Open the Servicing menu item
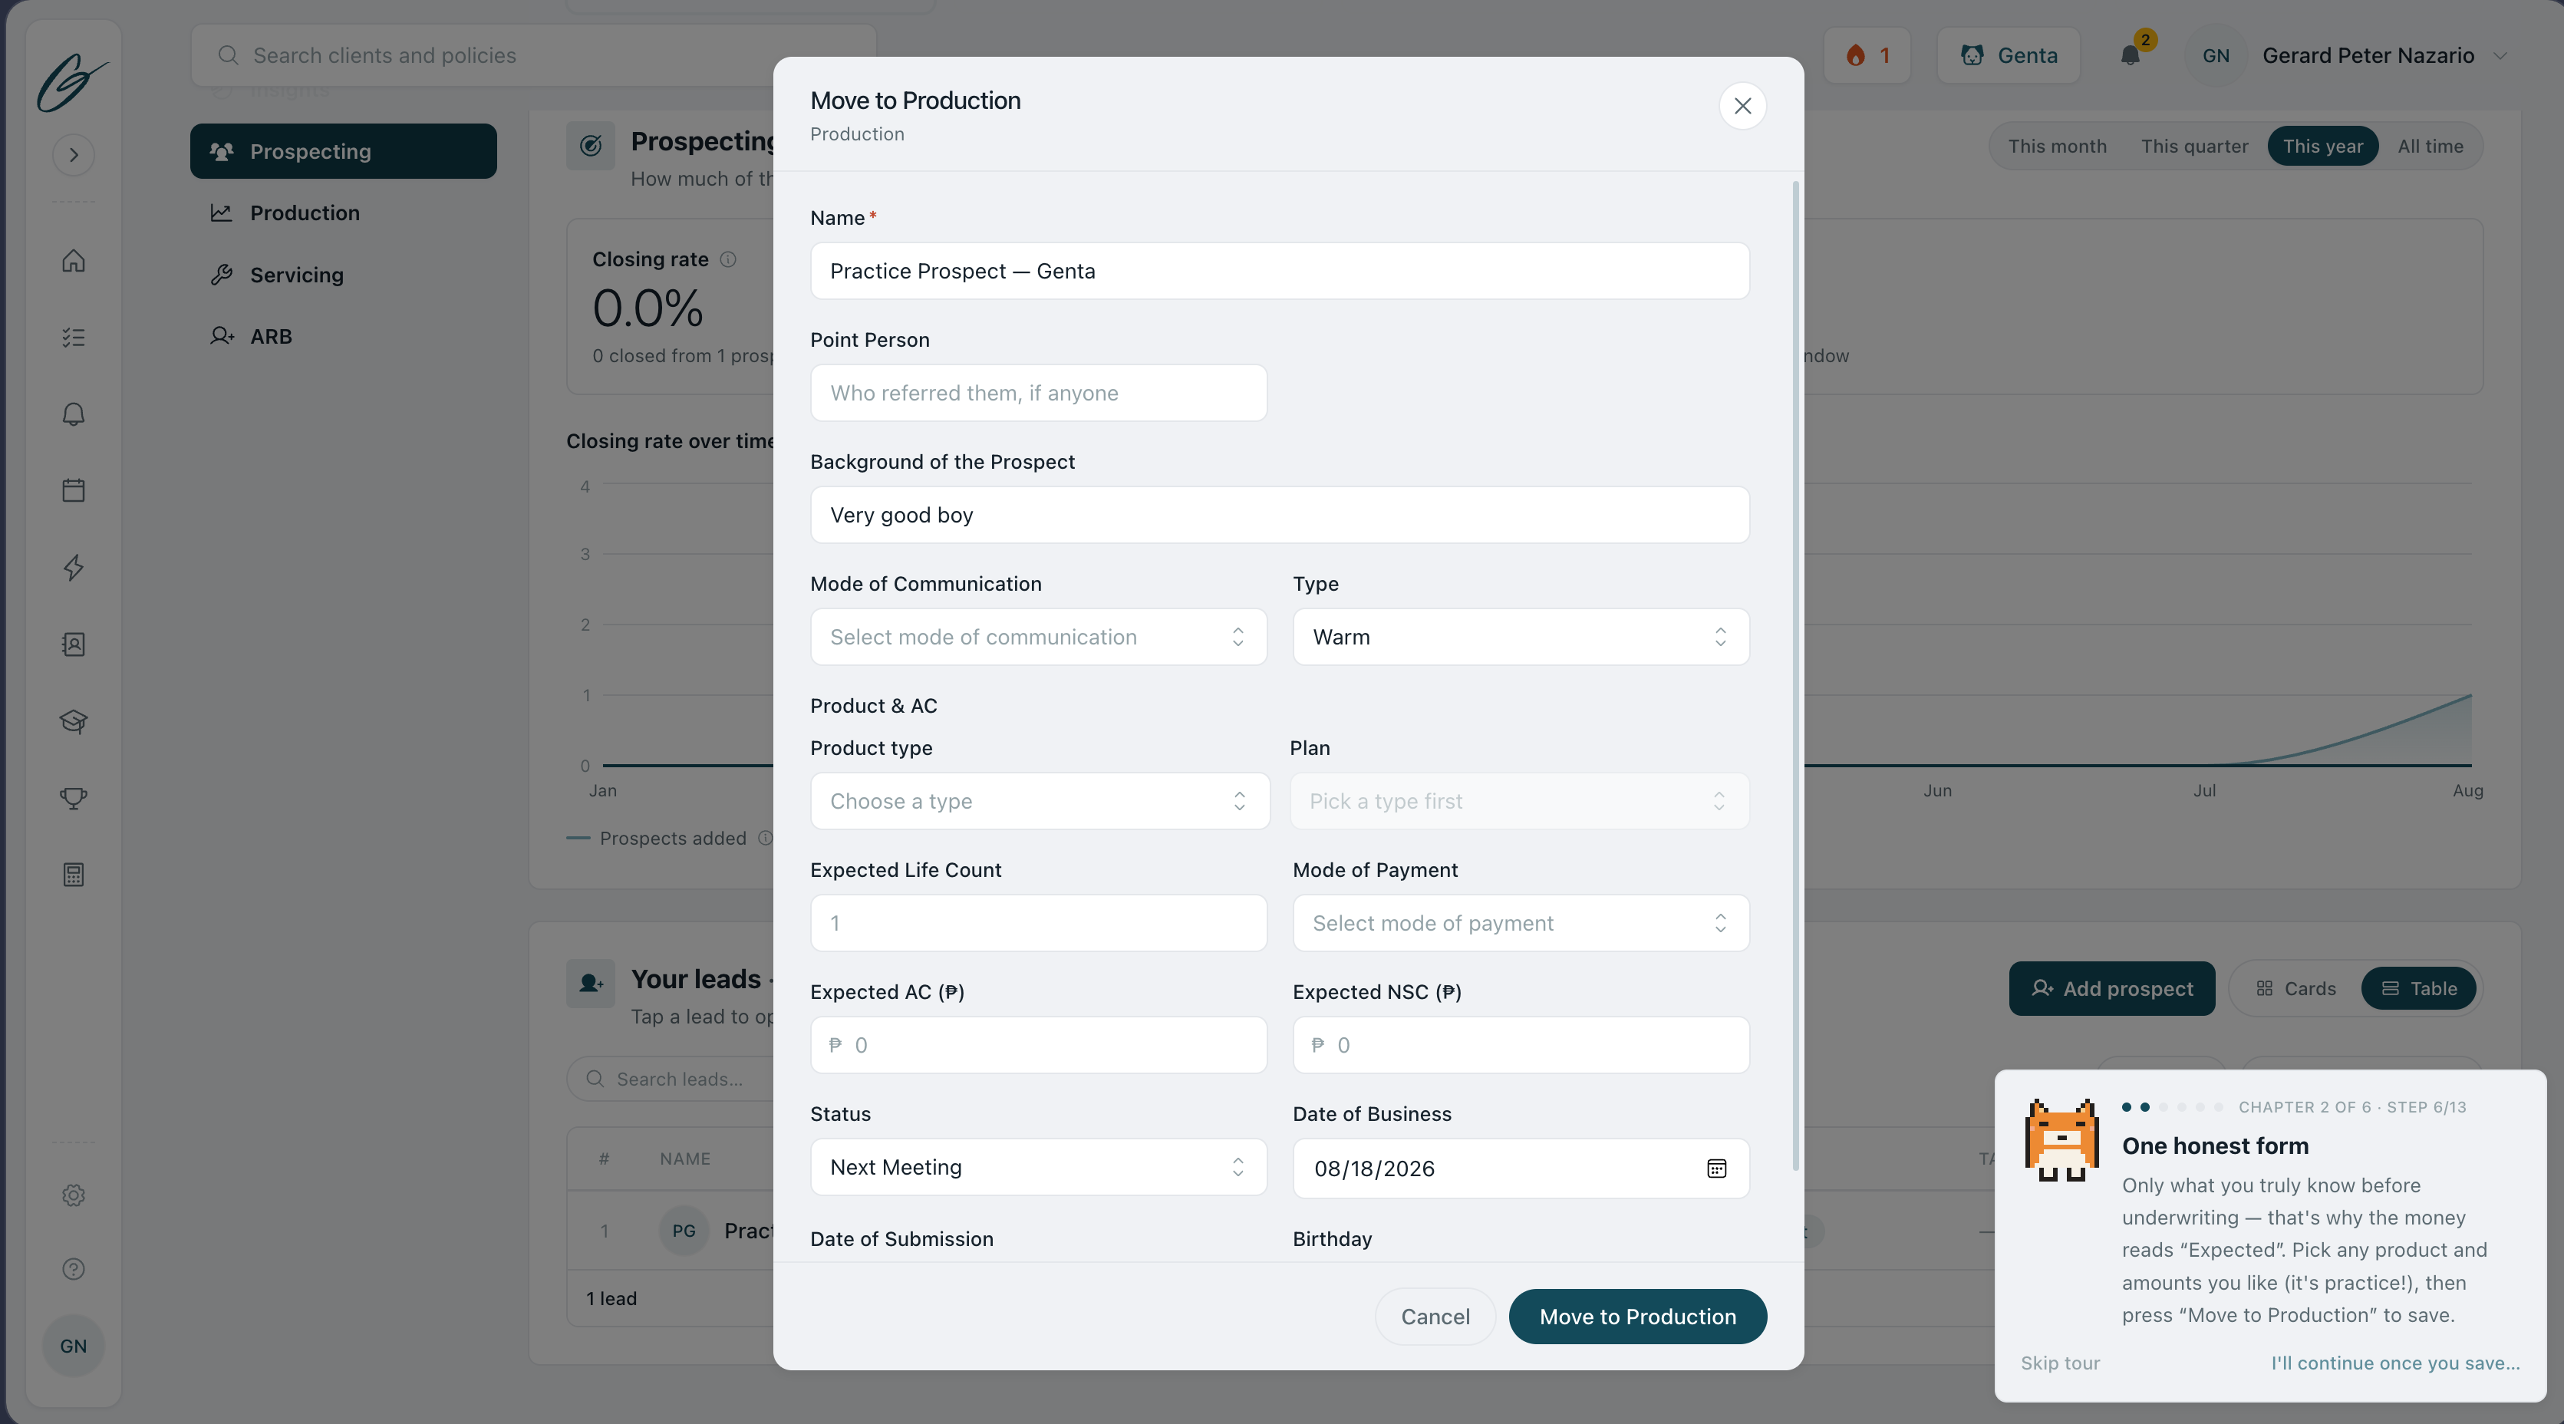Screen dimensions: 2564x1424 (x=344, y=275)
